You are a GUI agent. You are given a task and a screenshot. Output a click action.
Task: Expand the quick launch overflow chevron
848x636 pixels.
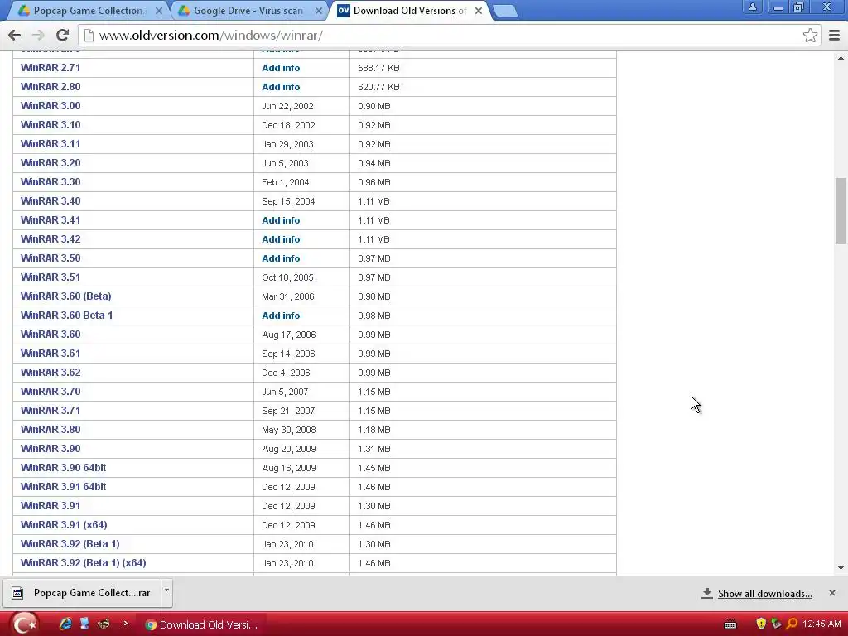pos(126,624)
